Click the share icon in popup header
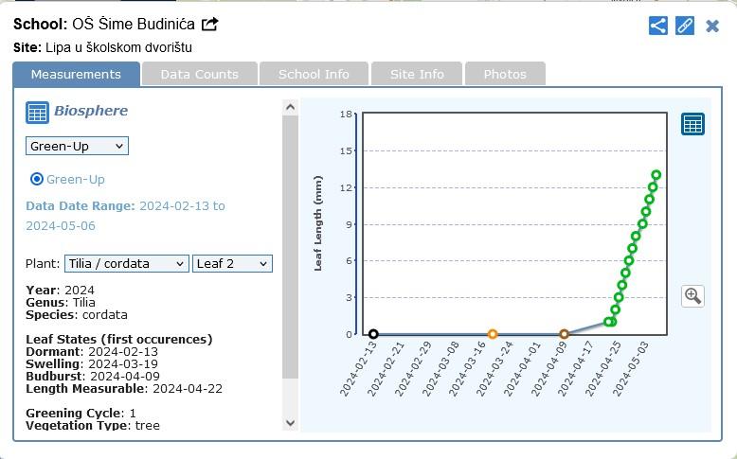 coord(658,26)
